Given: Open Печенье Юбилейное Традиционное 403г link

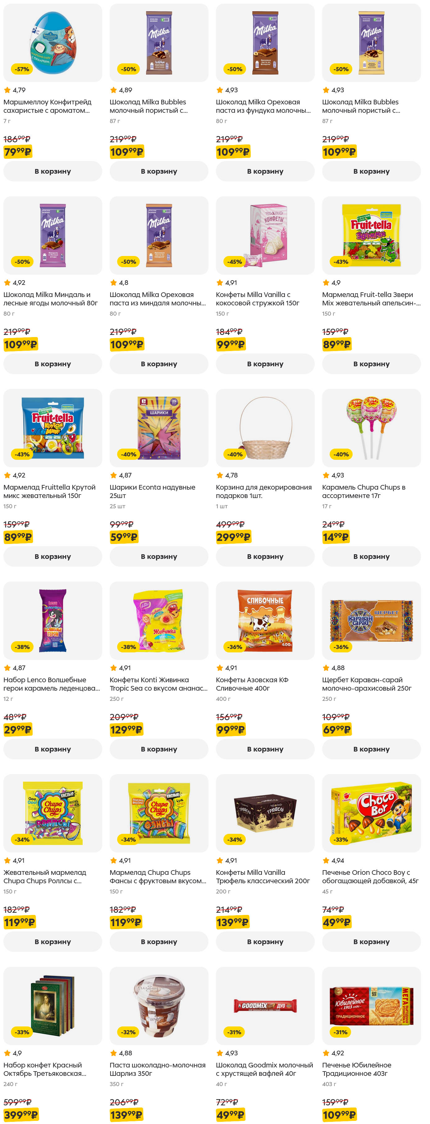Looking at the screenshot, I should (x=356, y=1069).
